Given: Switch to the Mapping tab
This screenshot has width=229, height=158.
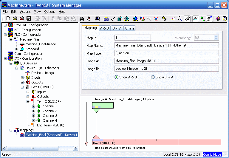Looking at the screenshot, I should (x=91, y=28).
